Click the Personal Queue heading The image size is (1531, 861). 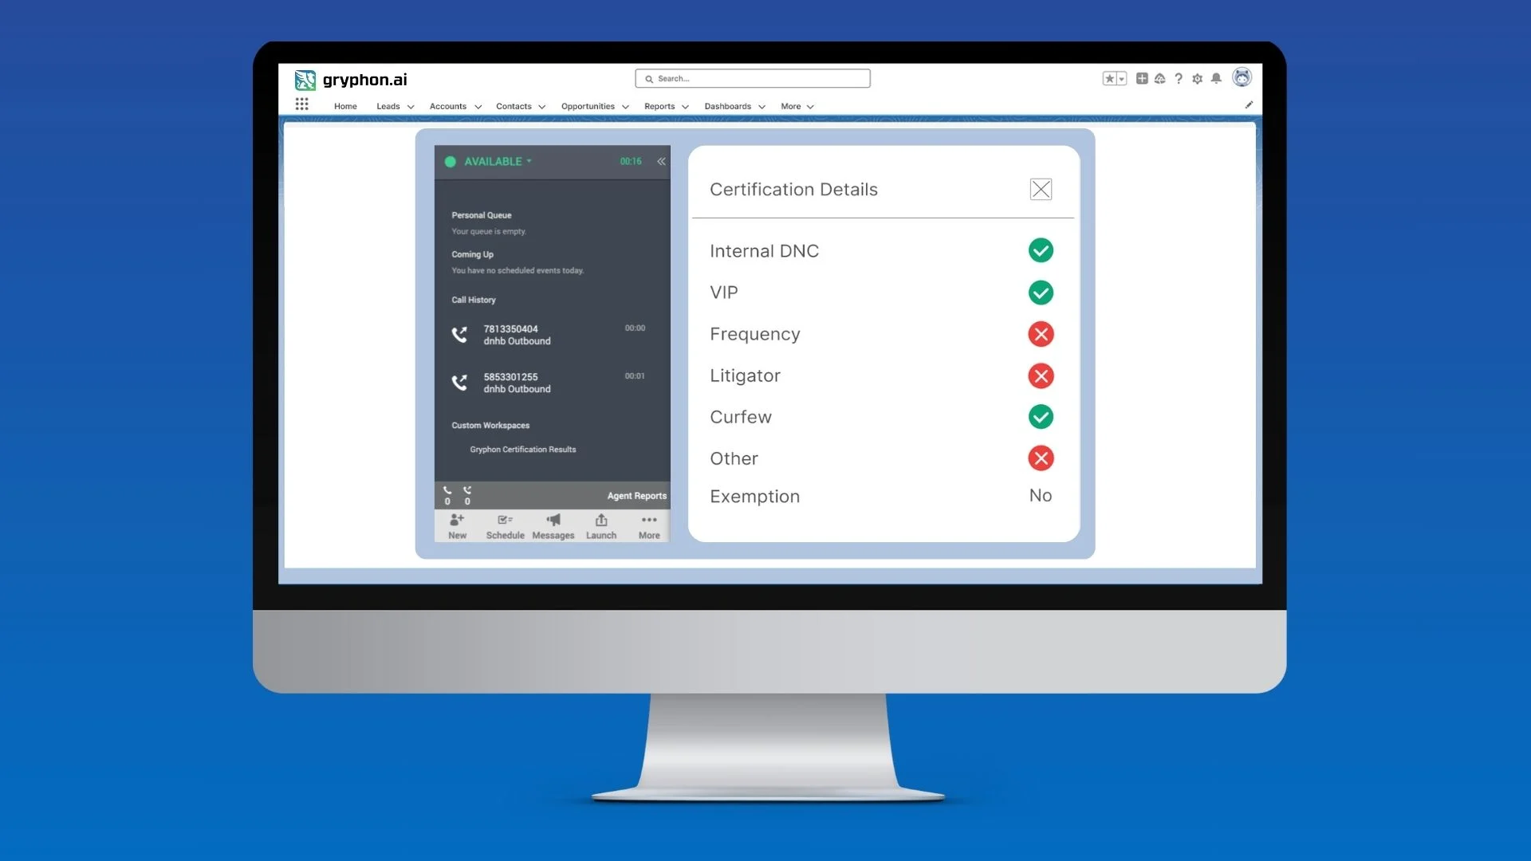[482, 215]
